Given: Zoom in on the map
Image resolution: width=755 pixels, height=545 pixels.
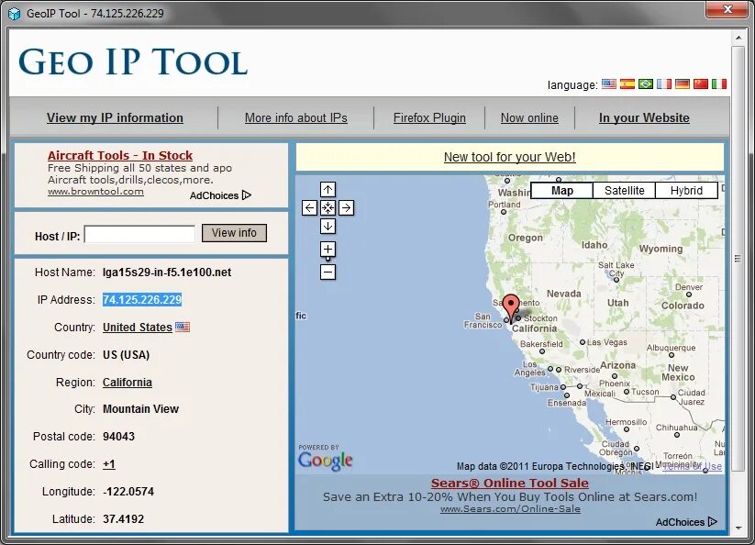Looking at the screenshot, I should [328, 249].
